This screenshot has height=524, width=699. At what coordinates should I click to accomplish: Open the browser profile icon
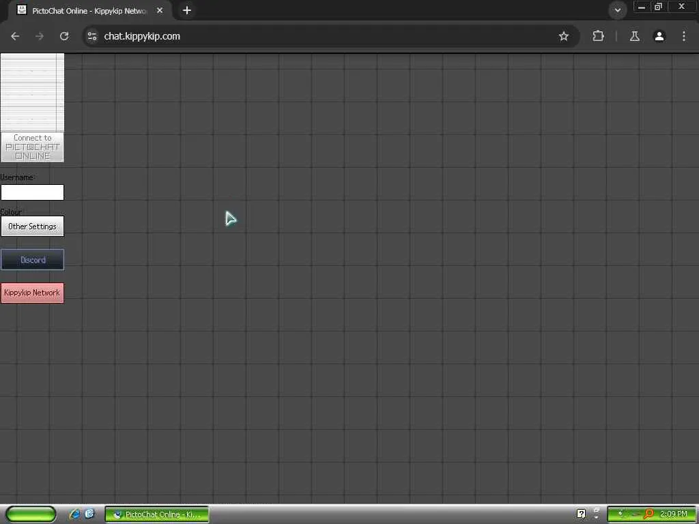(659, 36)
